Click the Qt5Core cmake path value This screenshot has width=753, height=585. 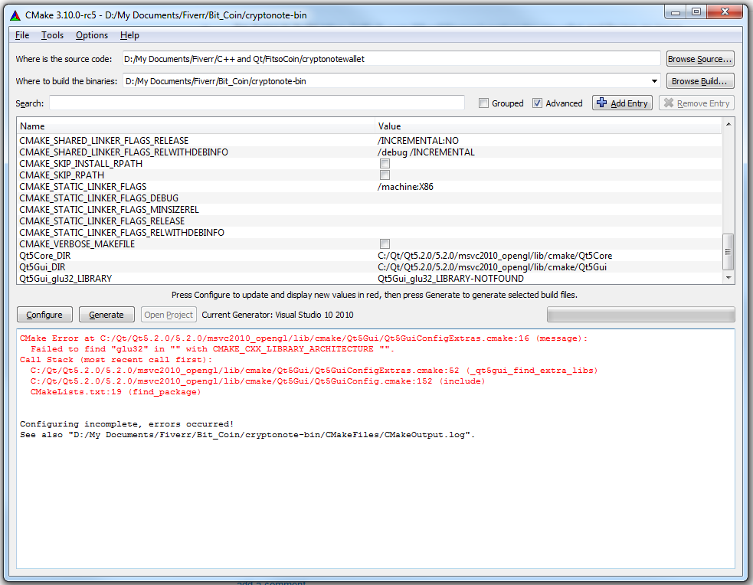pyautogui.click(x=495, y=256)
